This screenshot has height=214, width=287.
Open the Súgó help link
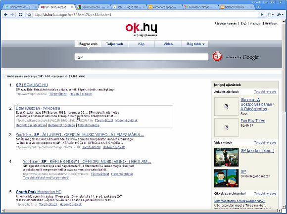coord(243,23)
